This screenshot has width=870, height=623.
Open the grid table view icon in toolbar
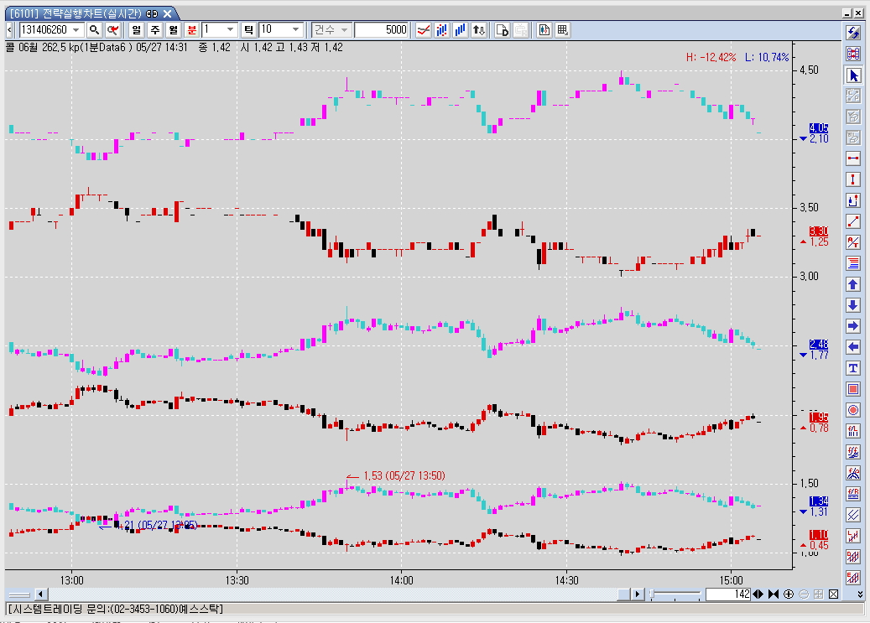tap(562, 30)
